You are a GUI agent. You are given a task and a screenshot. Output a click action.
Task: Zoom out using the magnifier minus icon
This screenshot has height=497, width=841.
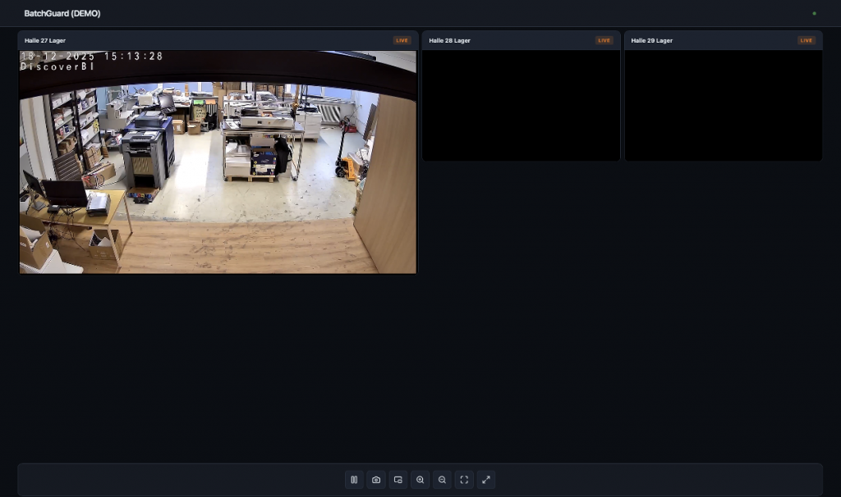(x=442, y=480)
